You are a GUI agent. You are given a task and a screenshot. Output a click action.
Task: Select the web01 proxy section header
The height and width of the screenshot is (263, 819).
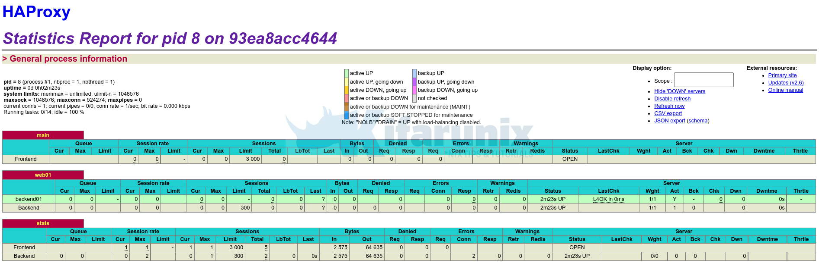point(43,175)
